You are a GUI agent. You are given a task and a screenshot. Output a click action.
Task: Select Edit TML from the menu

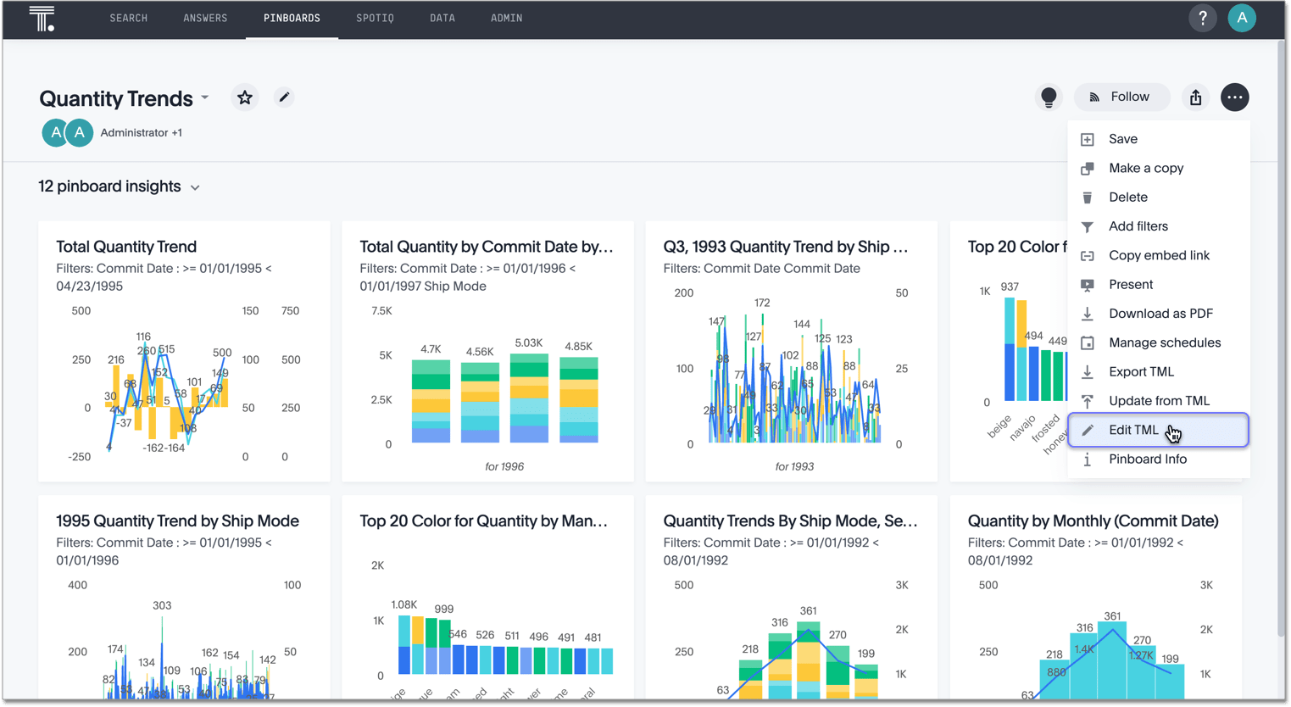[x=1133, y=430]
